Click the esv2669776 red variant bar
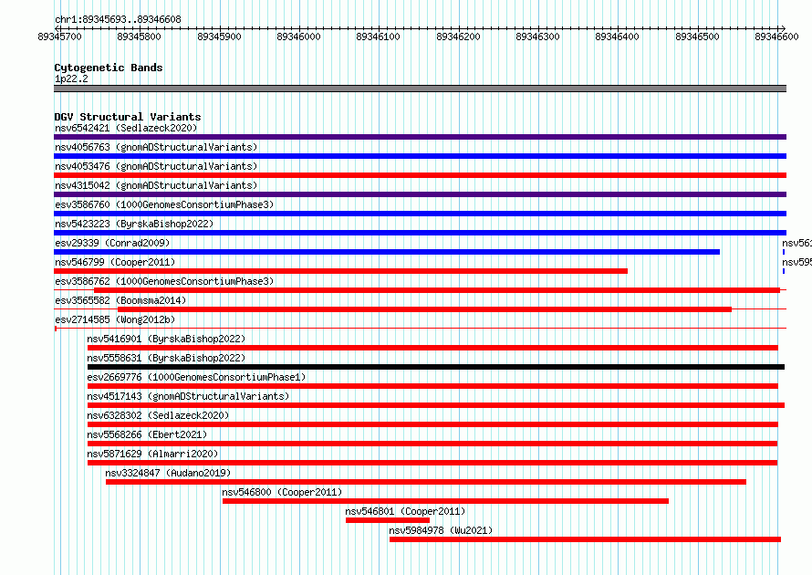 432,386
